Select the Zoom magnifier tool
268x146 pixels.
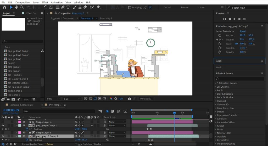[x=22, y=7]
